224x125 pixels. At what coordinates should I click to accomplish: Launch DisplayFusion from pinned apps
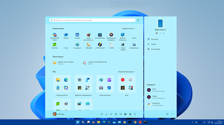pyautogui.click(x=134, y=46)
